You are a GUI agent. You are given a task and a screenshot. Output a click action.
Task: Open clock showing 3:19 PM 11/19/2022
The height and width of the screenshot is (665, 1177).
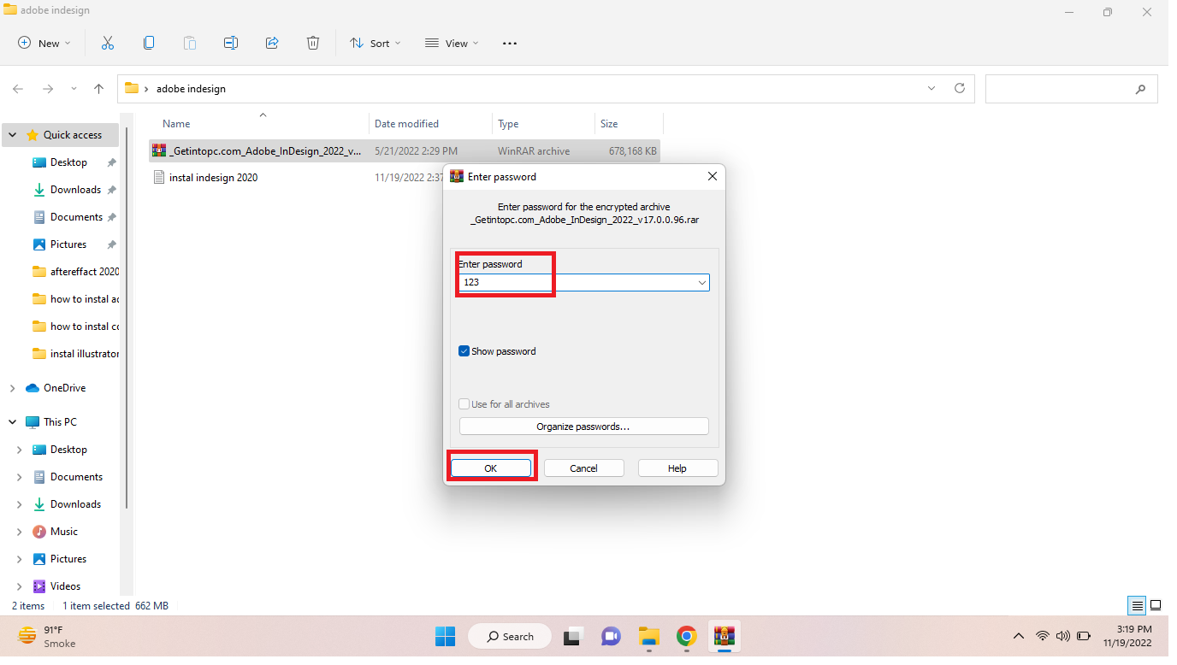[x=1127, y=636]
